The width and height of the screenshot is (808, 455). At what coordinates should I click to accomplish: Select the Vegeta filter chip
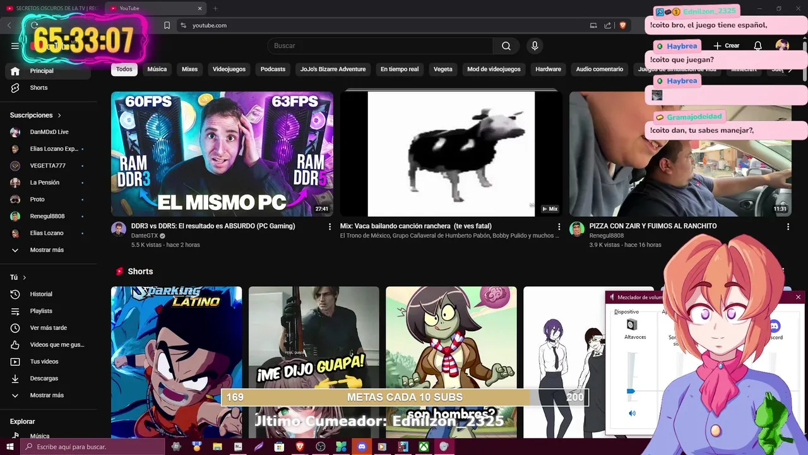click(x=443, y=70)
